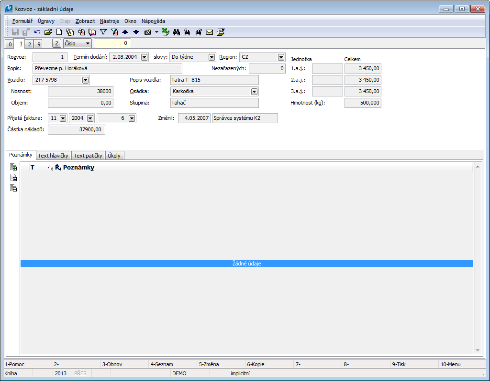Click the open book icon
490x381 pixels.
[92, 32]
